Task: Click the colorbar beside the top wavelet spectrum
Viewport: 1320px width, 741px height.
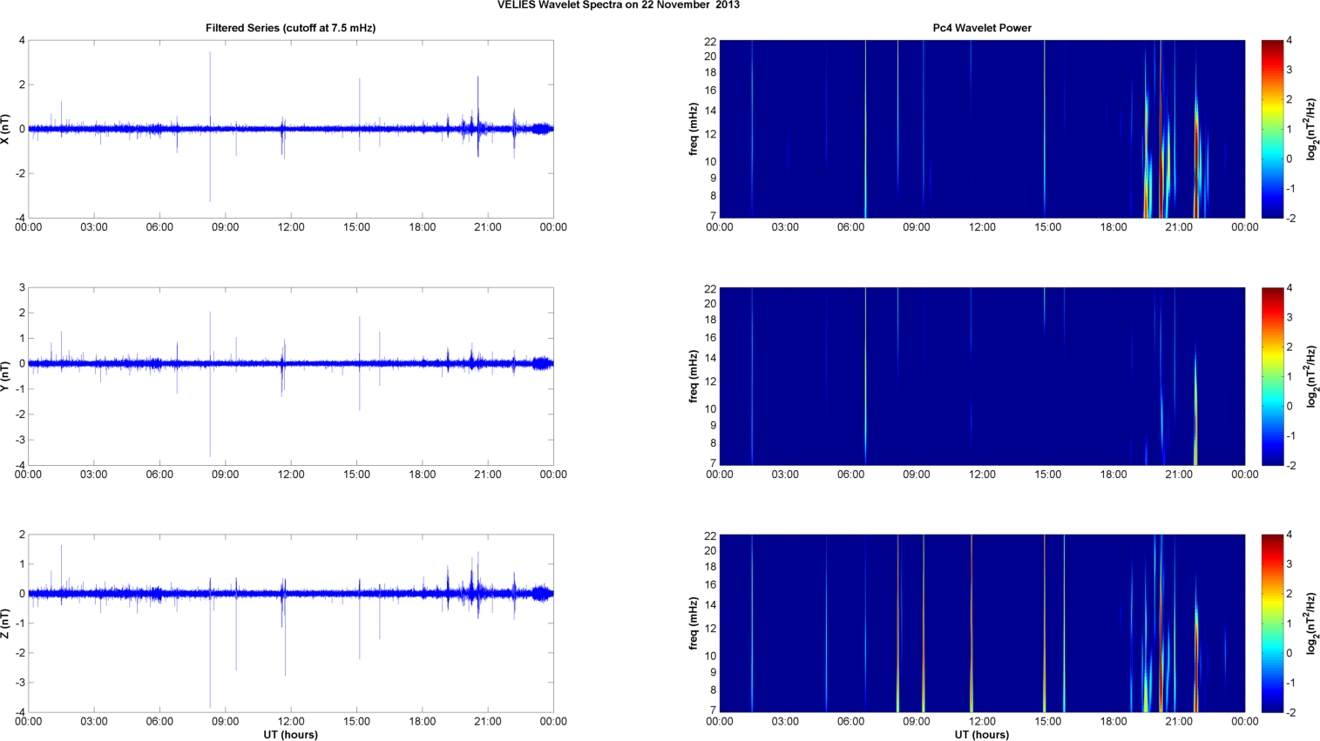Action: coord(1272,129)
